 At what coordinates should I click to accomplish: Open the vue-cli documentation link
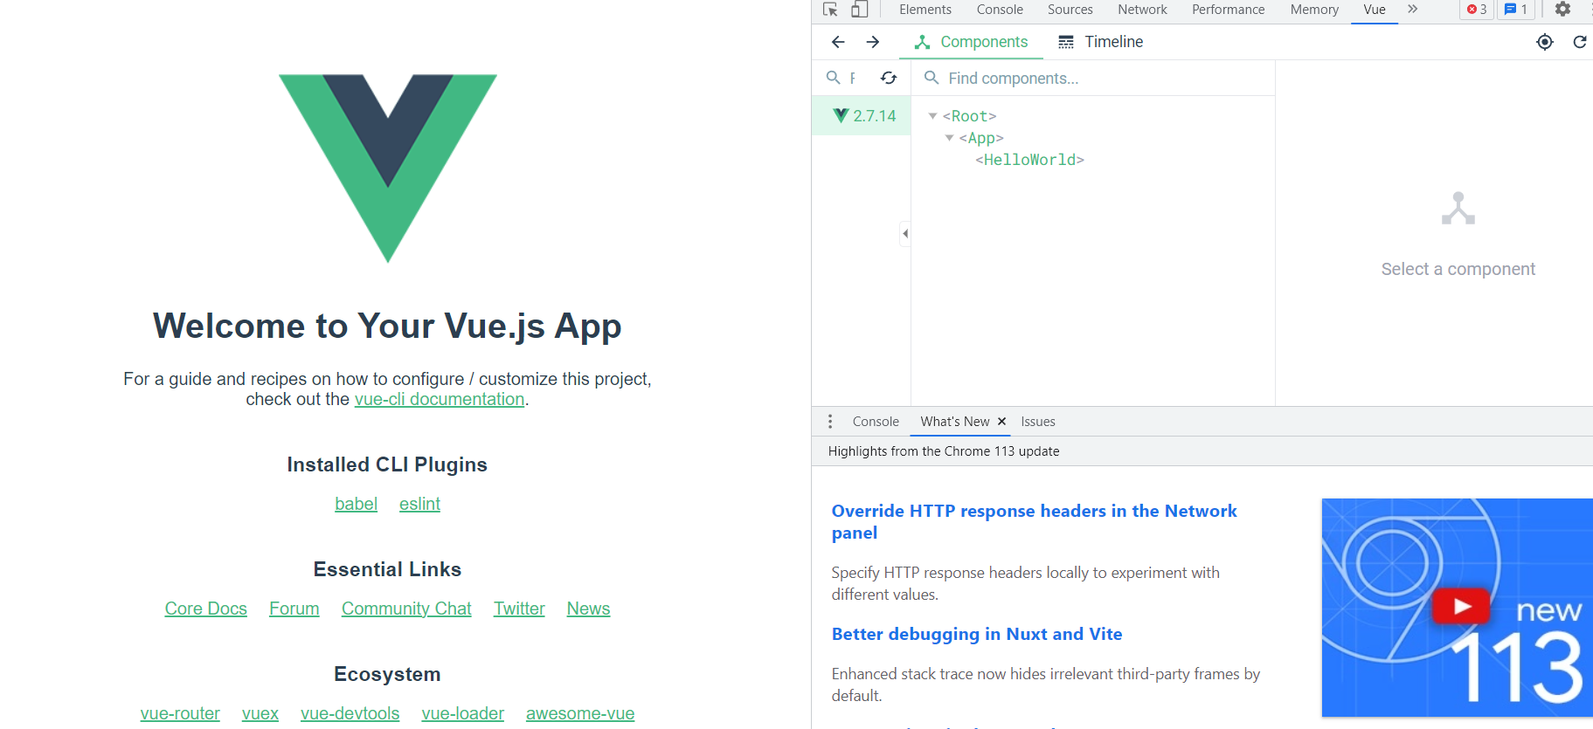coord(440,399)
